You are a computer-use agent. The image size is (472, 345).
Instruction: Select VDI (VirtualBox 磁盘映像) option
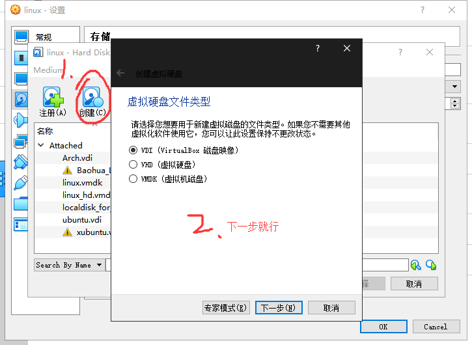pyautogui.click(x=133, y=150)
